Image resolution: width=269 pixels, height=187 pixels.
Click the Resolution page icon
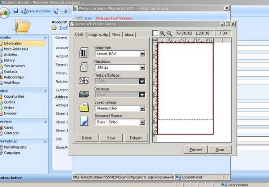point(84,67)
